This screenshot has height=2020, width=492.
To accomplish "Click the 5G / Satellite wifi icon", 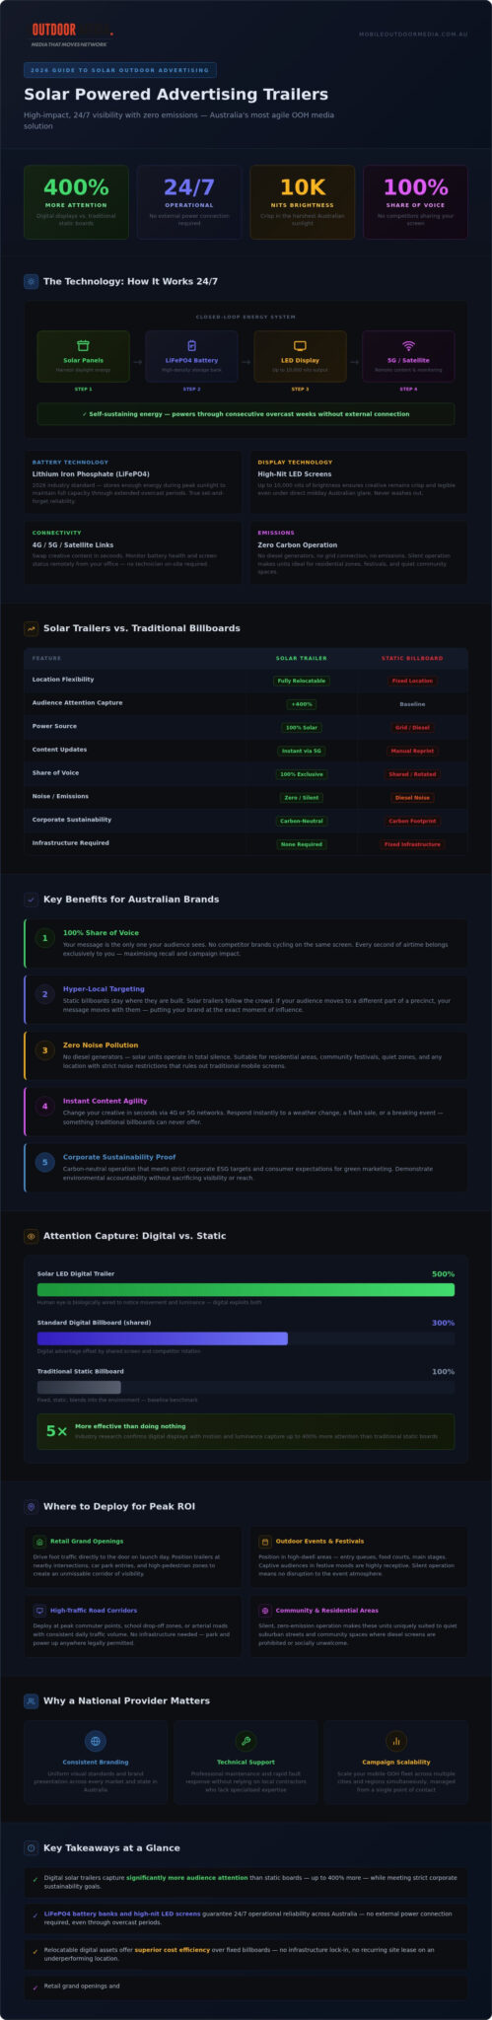I will point(408,345).
